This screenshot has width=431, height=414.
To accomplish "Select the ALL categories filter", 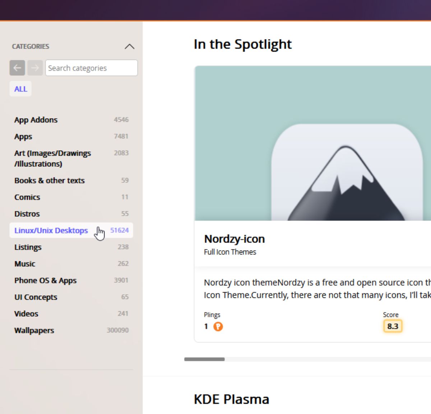I will (20, 89).
